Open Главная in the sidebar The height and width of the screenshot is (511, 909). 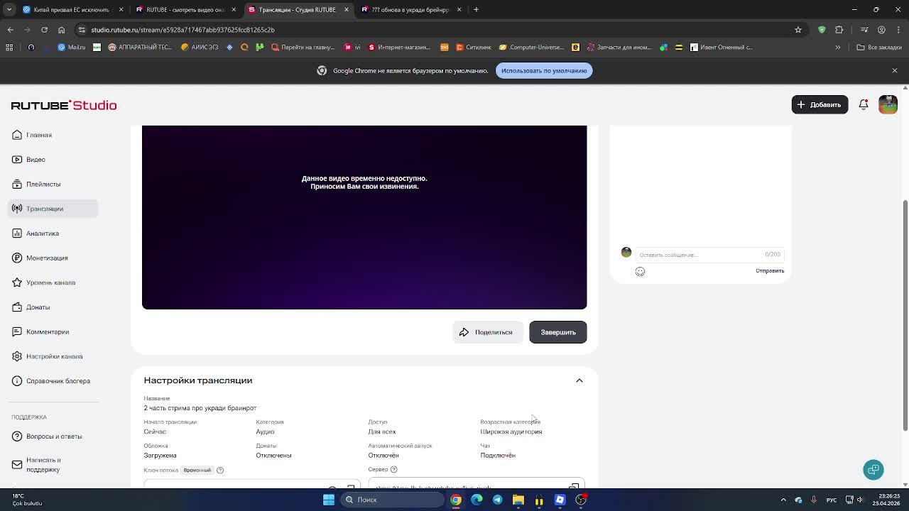(x=39, y=135)
